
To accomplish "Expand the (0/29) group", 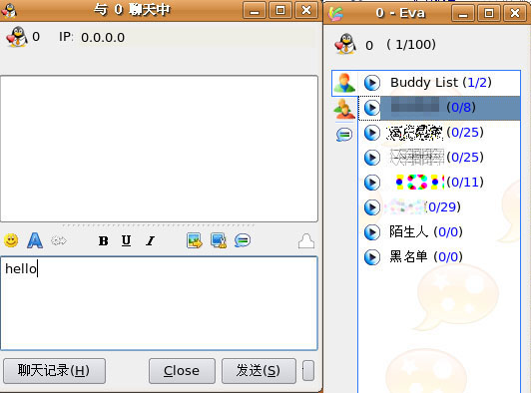I will pyautogui.click(x=372, y=207).
